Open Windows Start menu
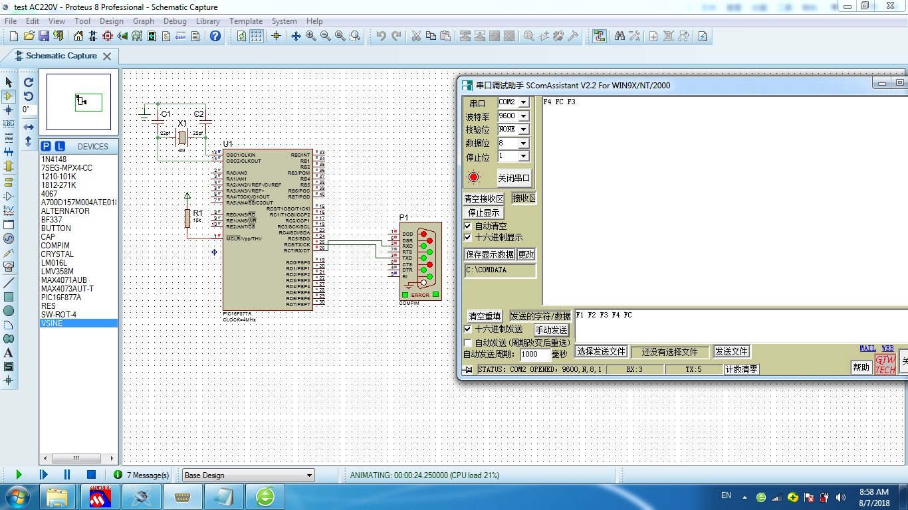 (17, 496)
